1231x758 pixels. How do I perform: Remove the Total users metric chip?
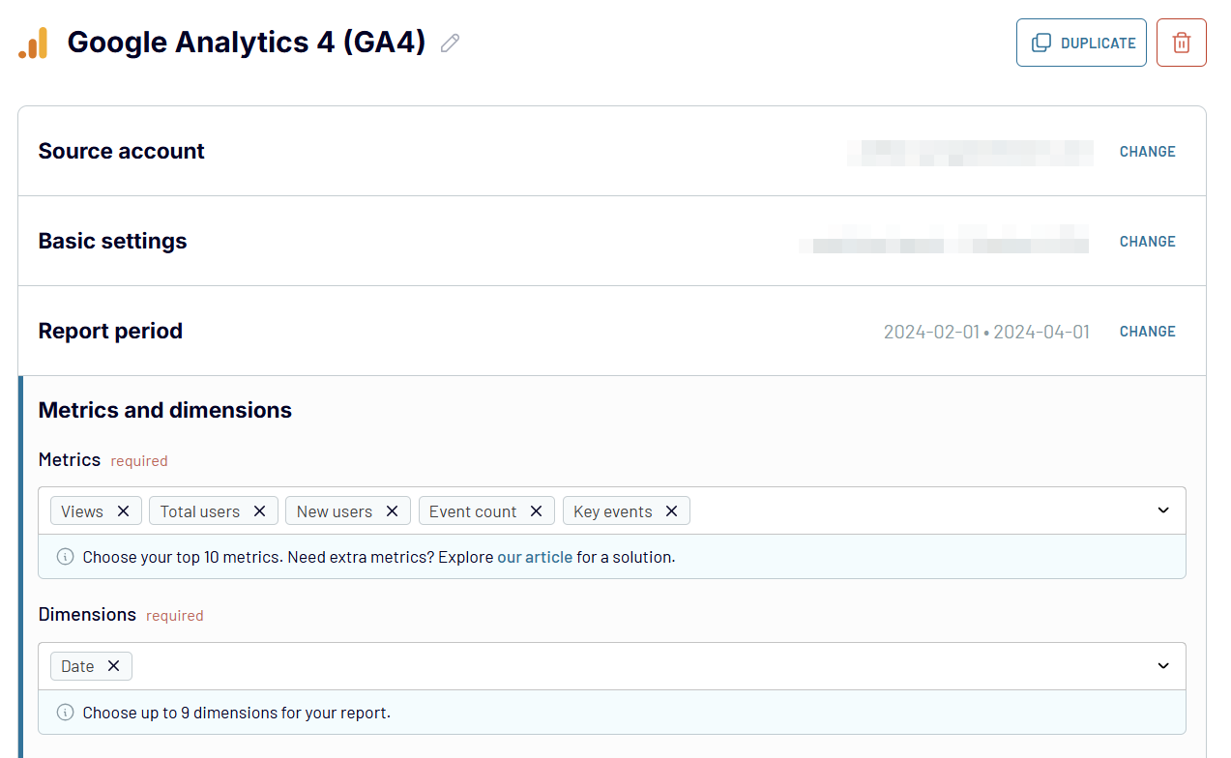(x=258, y=510)
